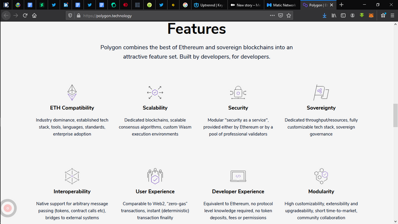Viewport: 398px width, 224px height.
Task: Open the downloads panel
Action: pyautogui.click(x=324, y=16)
